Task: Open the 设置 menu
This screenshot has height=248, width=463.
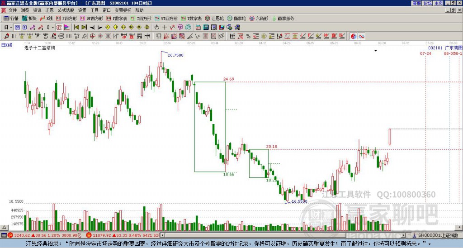Action: [x=82, y=10]
